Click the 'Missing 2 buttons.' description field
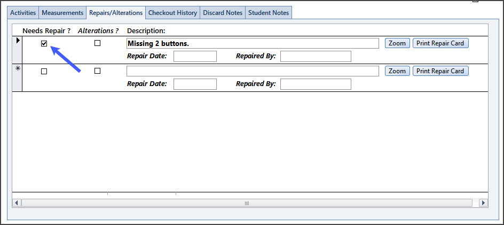504x225 pixels. coord(252,43)
